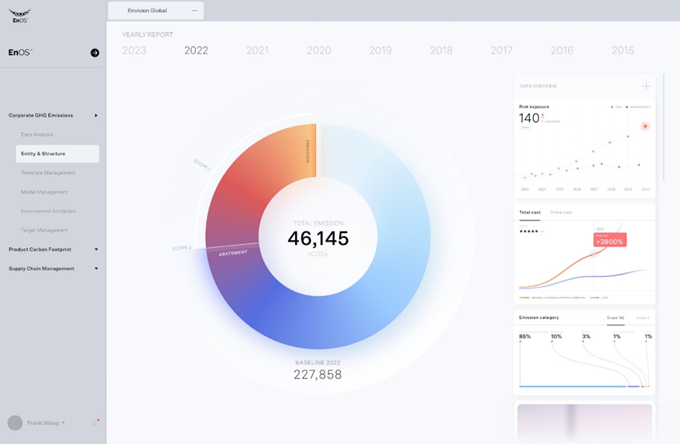
Task: Click the +3800% cost tooltip badge
Action: [x=609, y=241]
